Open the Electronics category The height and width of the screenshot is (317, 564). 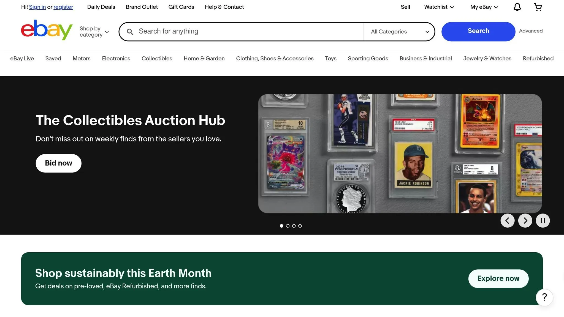116,58
